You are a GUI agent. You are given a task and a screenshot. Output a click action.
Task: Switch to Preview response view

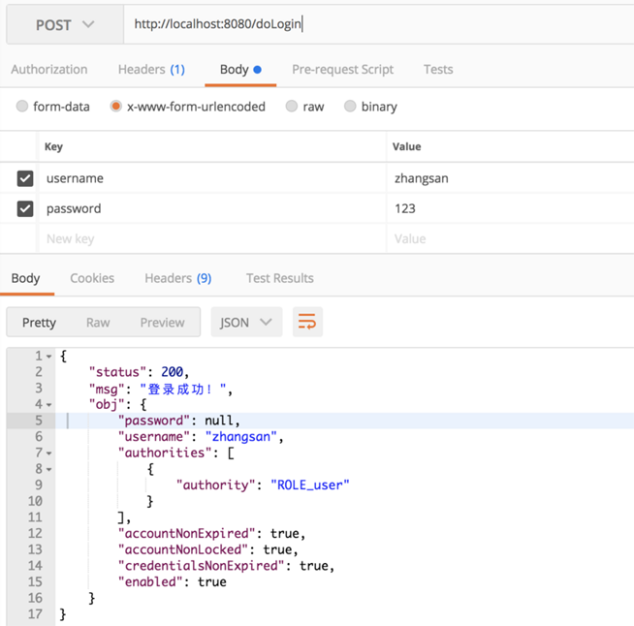pyautogui.click(x=162, y=323)
